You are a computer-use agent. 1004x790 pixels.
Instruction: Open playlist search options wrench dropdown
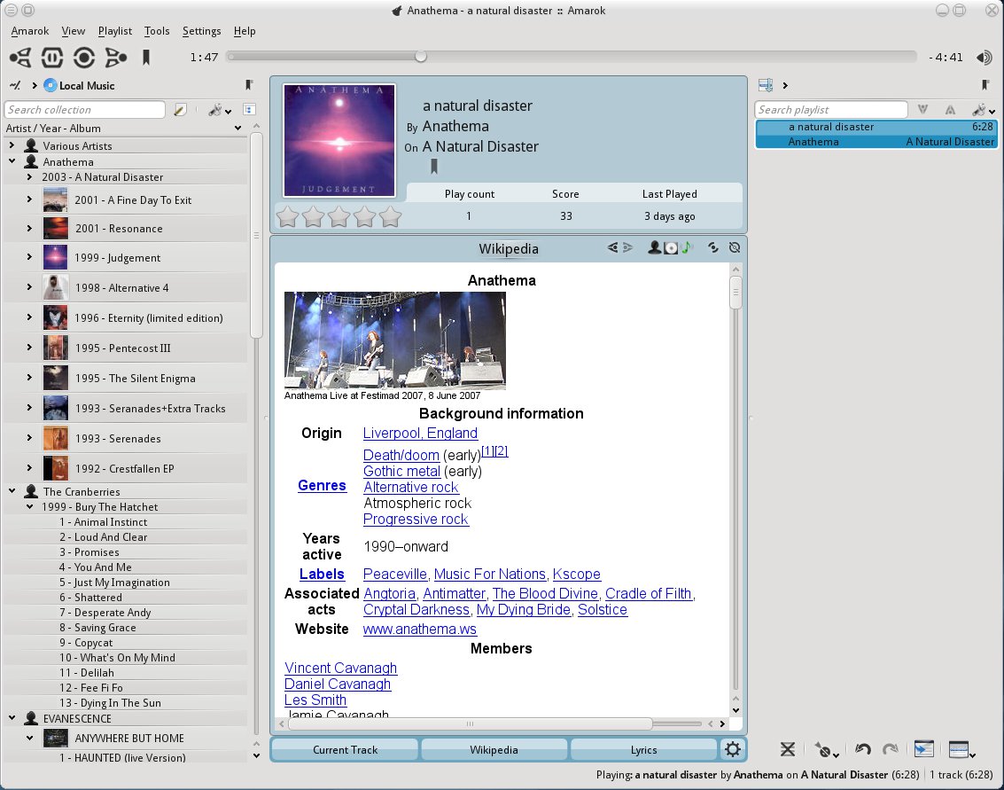[983, 110]
